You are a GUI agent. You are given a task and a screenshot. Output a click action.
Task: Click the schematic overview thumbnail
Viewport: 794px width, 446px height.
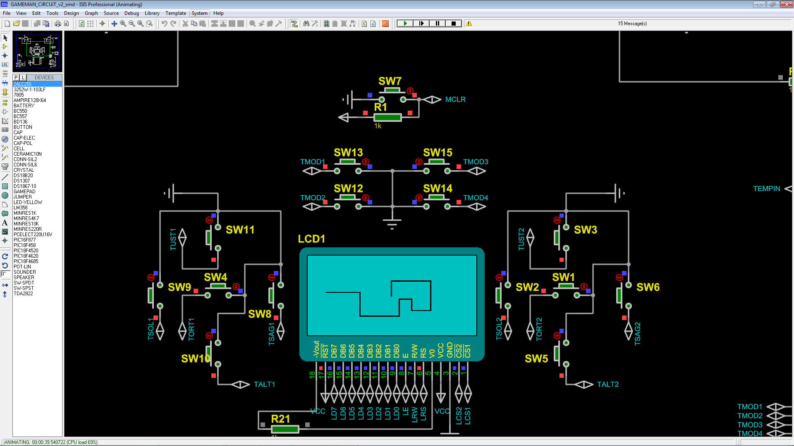point(37,52)
